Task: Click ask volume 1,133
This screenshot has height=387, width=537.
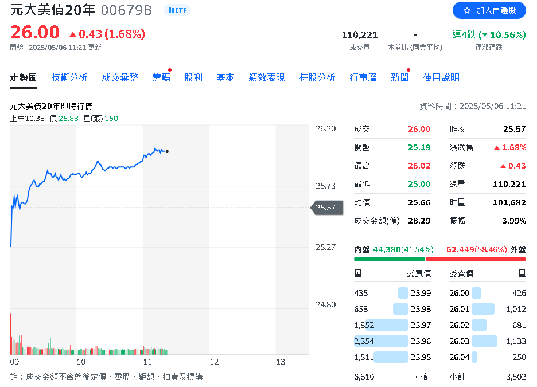Action: point(516,342)
